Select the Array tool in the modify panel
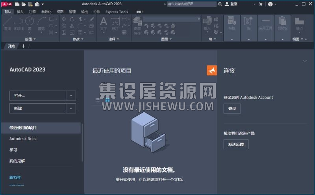 point(80,32)
